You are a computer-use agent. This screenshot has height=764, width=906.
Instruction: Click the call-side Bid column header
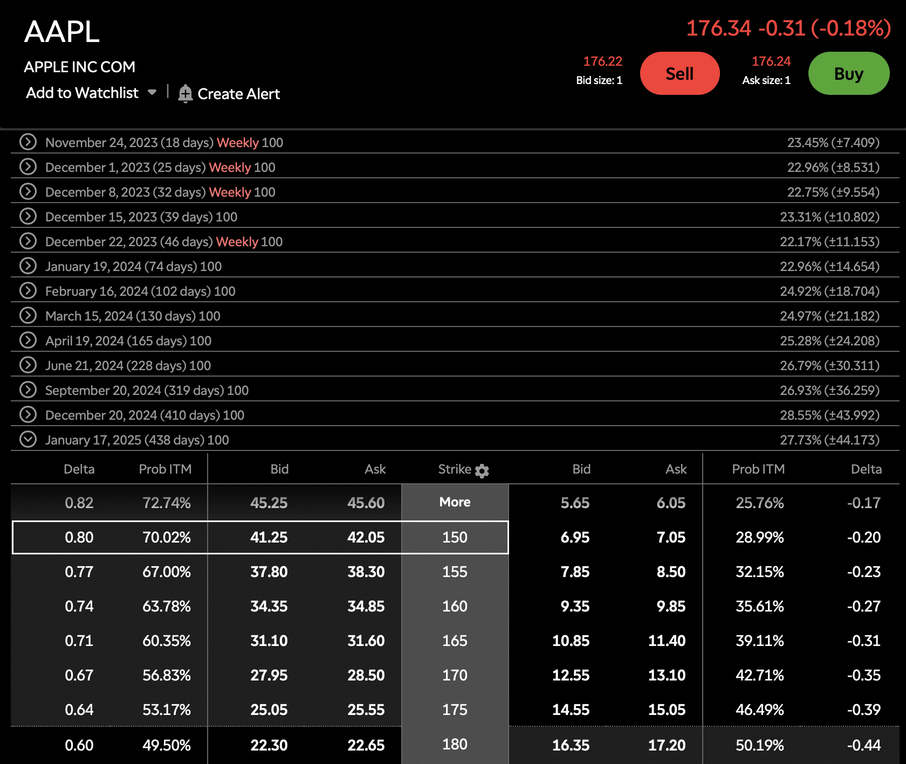(x=279, y=469)
